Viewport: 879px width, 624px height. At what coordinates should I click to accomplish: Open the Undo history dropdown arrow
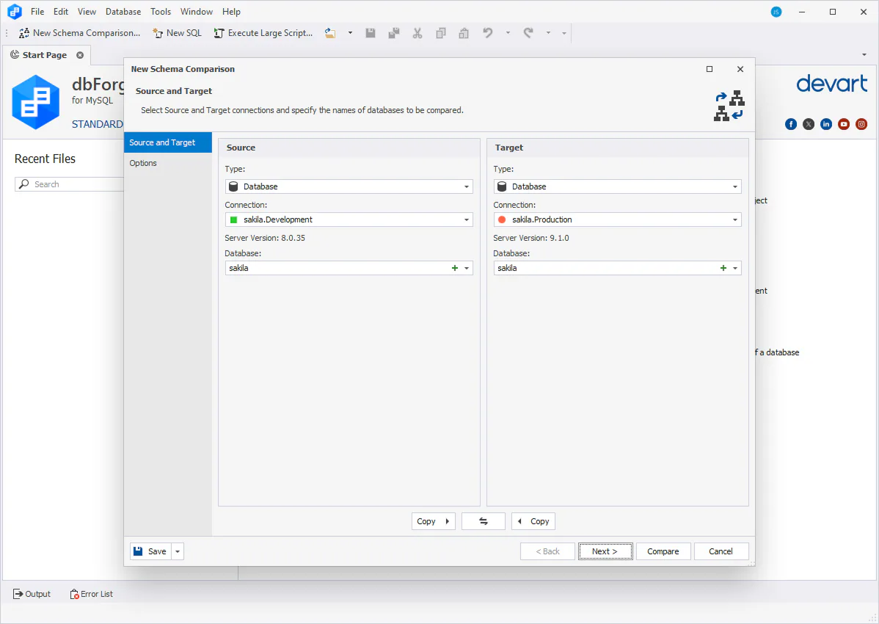508,33
